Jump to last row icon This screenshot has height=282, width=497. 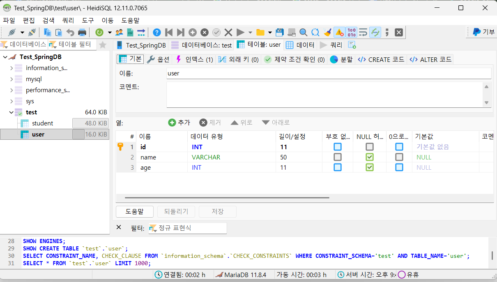[181, 32]
